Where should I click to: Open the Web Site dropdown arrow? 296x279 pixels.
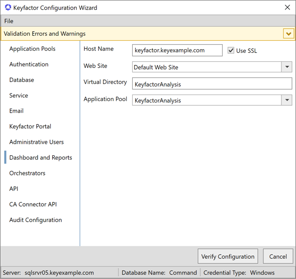(287, 67)
